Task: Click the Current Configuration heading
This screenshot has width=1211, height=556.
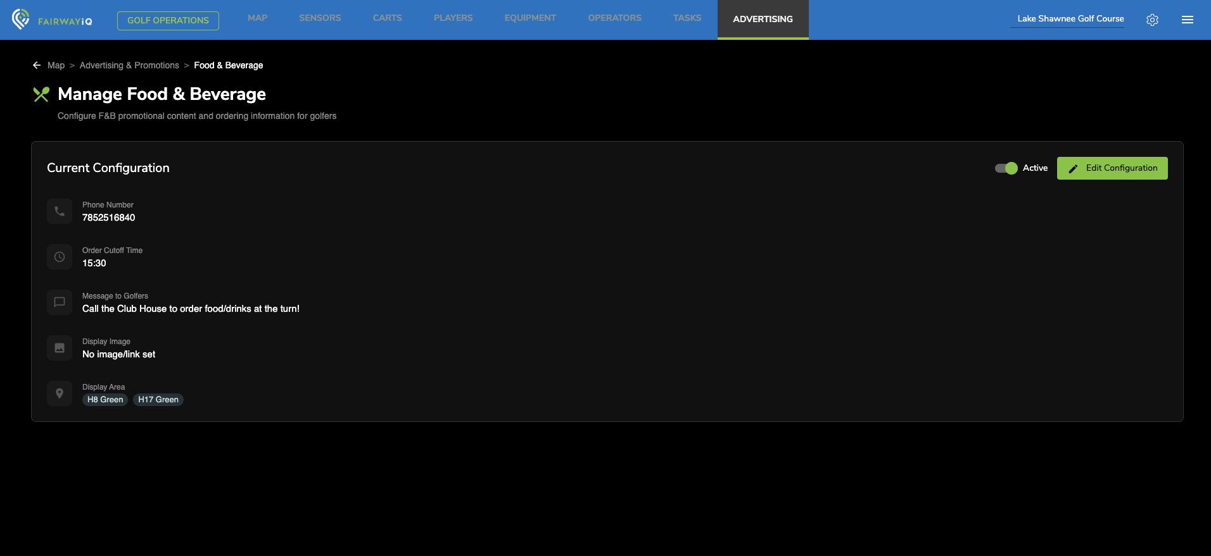Action: (x=108, y=168)
